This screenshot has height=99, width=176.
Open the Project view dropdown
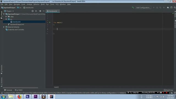tap(9, 11)
